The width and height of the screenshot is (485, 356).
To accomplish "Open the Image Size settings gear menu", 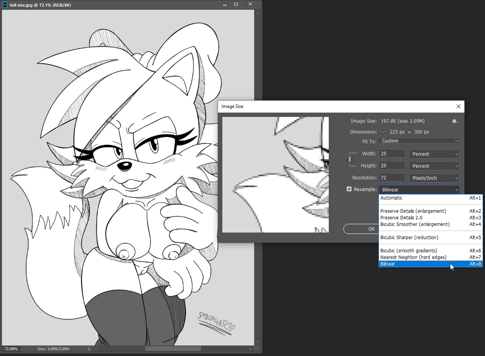I will (455, 121).
